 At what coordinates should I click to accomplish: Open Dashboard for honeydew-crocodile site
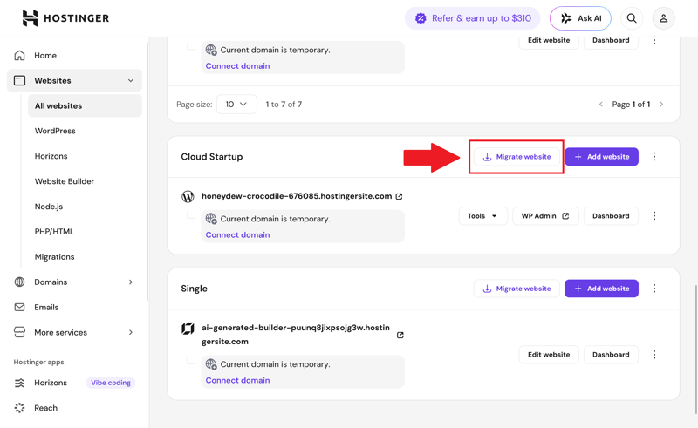click(611, 216)
